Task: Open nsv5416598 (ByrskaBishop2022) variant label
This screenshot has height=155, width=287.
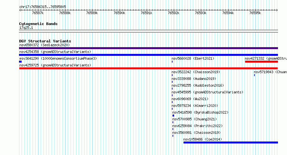Action: 200,112
